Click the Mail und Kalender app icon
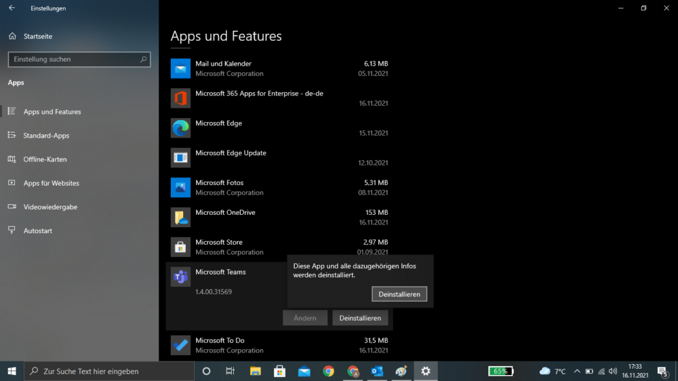Image resolution: width=678 pixels, height=381 pixels. (180, 68)
